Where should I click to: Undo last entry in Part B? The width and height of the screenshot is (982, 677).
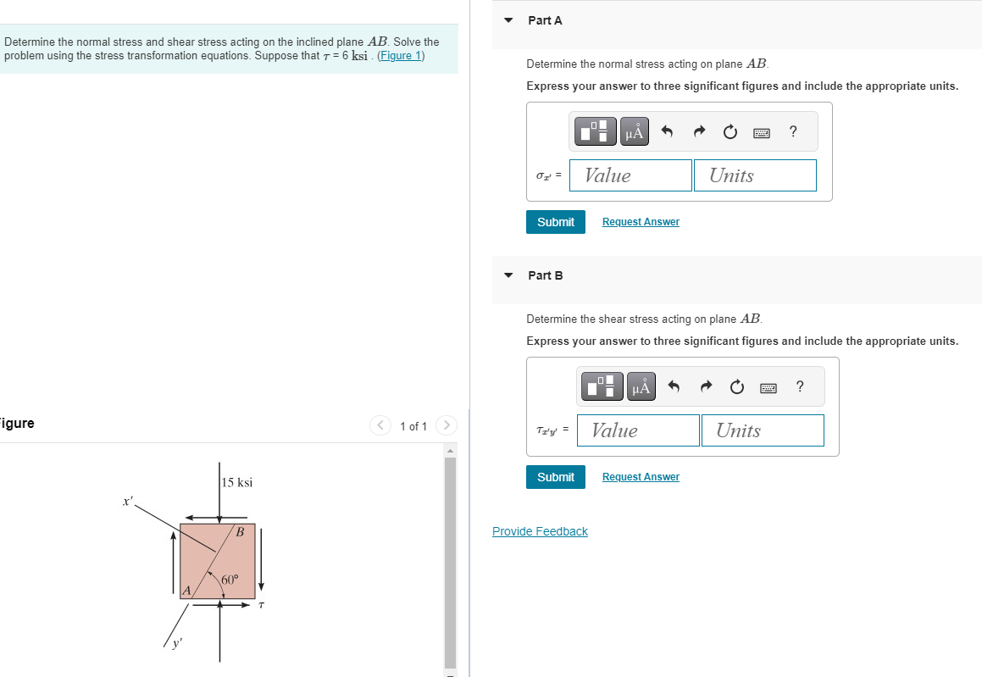tap(674, 386)
